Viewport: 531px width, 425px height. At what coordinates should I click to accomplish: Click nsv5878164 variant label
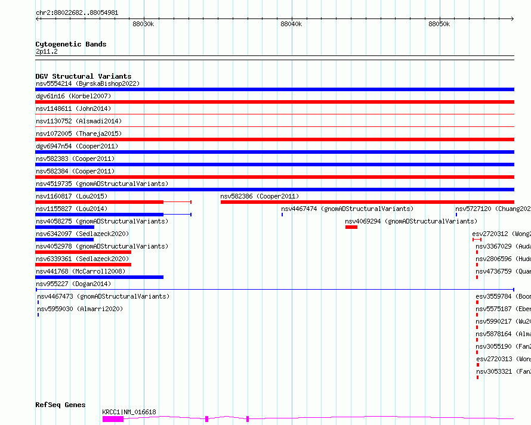point(503,334)
